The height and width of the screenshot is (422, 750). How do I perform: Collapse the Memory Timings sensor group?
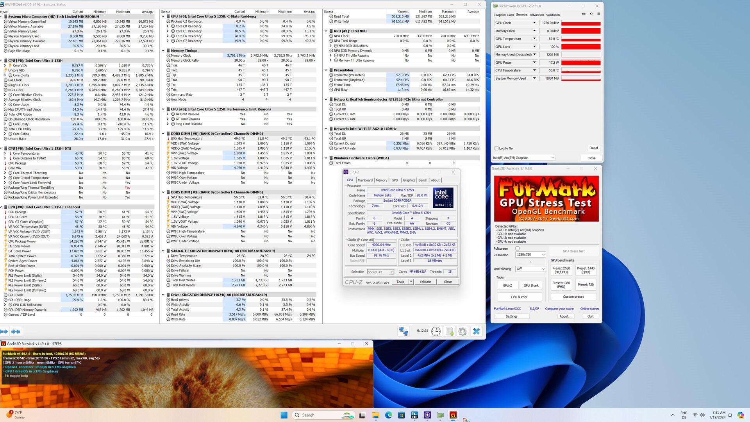(x=163, y=51)
